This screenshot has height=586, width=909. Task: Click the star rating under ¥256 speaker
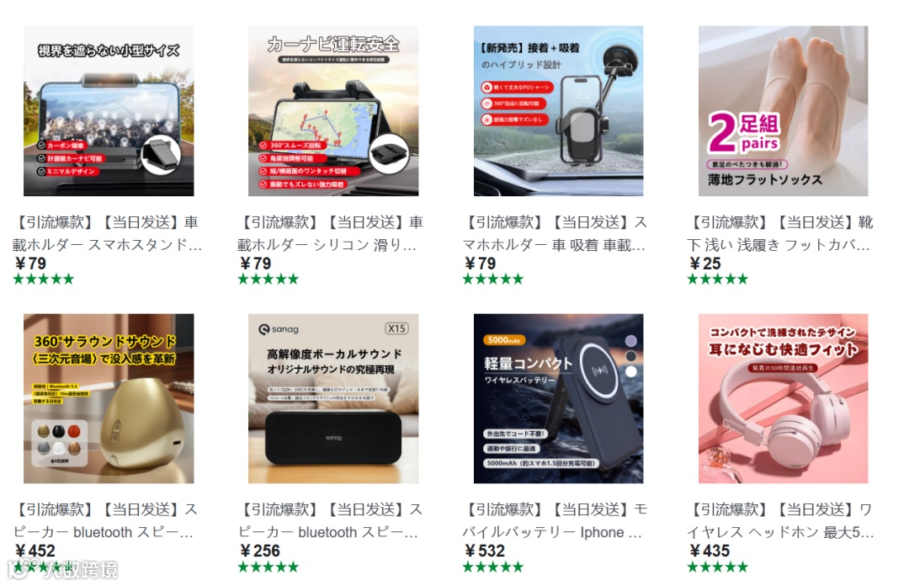(x=268, y=567)
